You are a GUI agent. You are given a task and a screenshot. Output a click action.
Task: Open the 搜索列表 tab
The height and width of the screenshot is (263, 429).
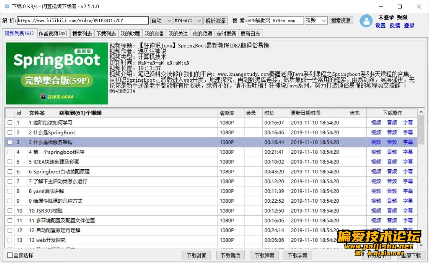tap(82, 34)
